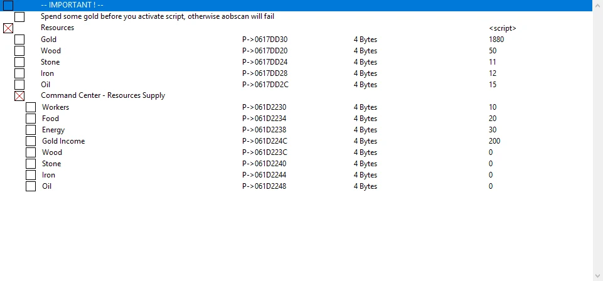The height and width of the screenshot is (281, 603).
Task: Click the '4 Bytes' type of Workers row
Action: (x=365, y=107)
